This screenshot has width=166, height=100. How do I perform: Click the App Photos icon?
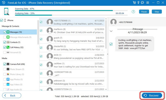(8, 79)
